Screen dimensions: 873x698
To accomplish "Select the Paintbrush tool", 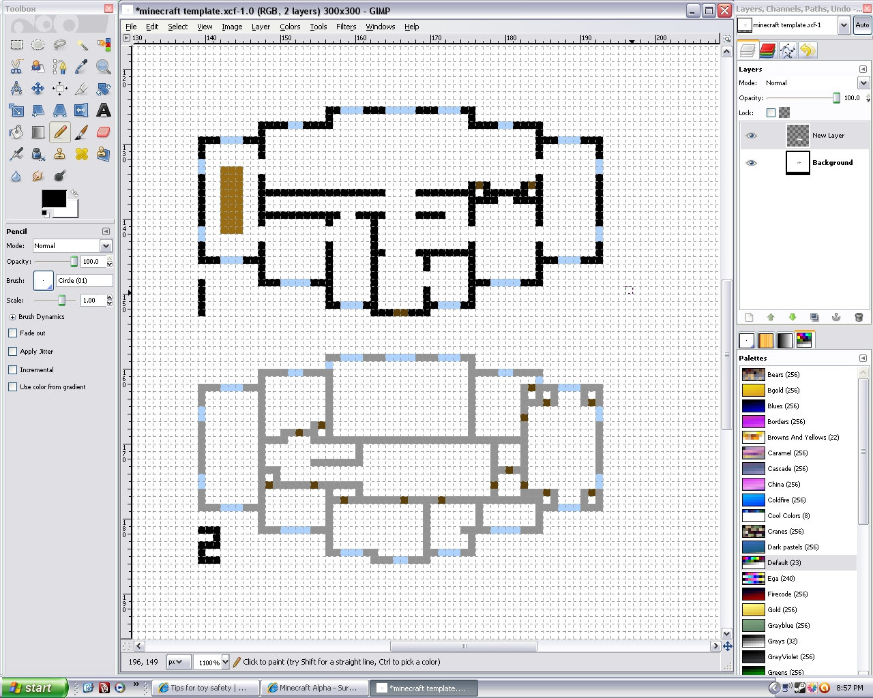I will pos(82,132).
